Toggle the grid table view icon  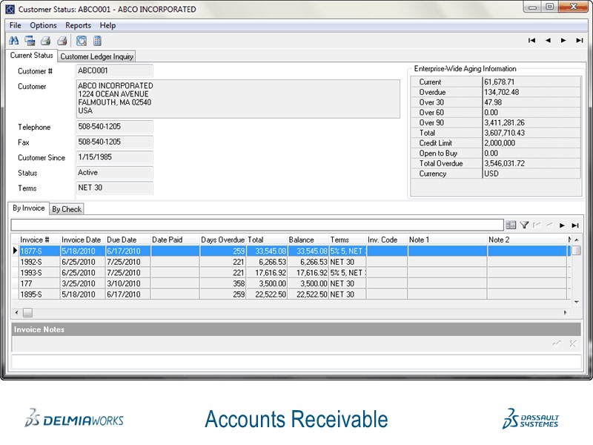click(511, 225)
